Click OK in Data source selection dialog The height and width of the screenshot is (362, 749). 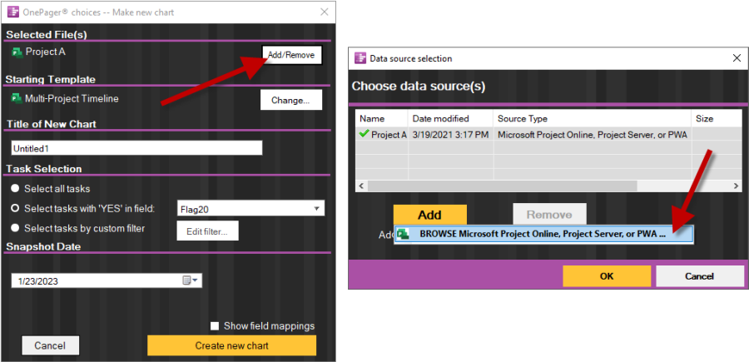pos(607,276)
